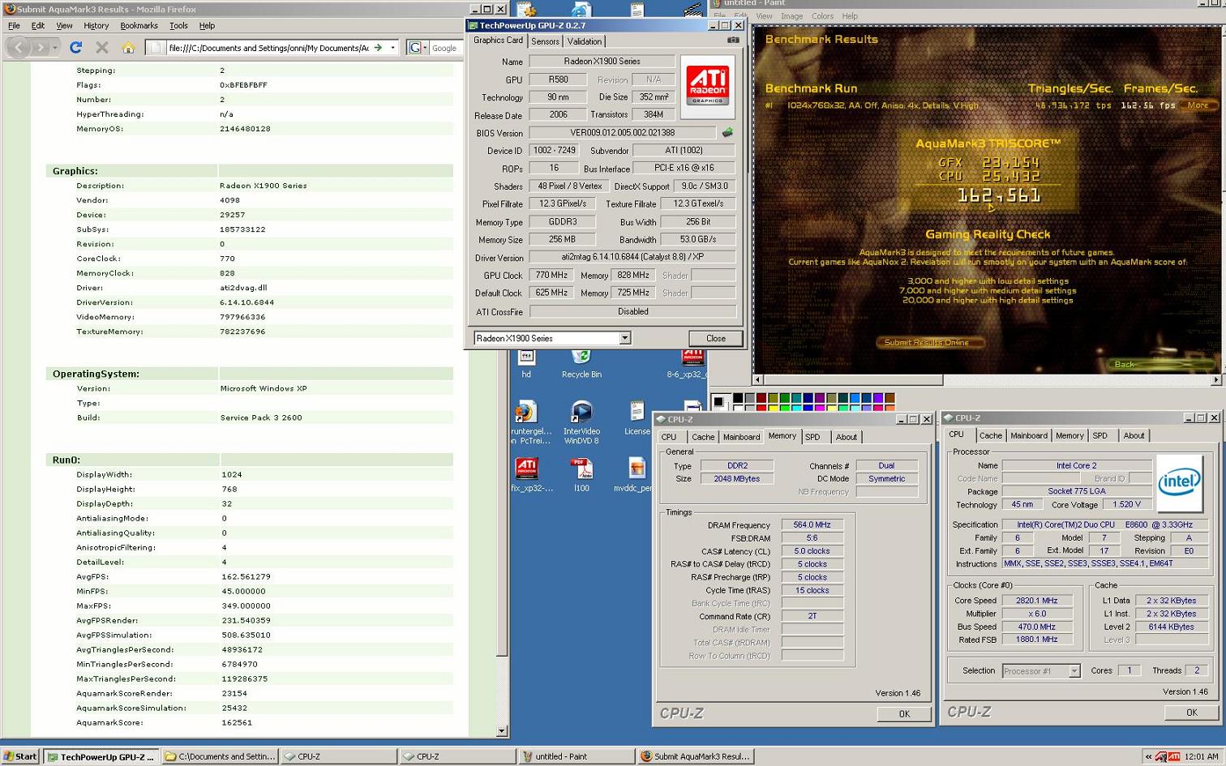Screen dimensions: 1226x766
Task: Click the green Go arrow in address bar
Action: point(378,48)
